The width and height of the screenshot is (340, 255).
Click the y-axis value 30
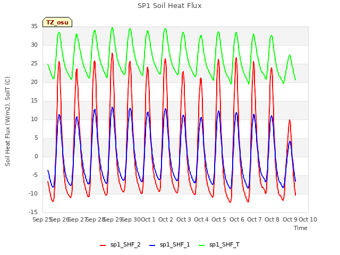pos(34,45)
